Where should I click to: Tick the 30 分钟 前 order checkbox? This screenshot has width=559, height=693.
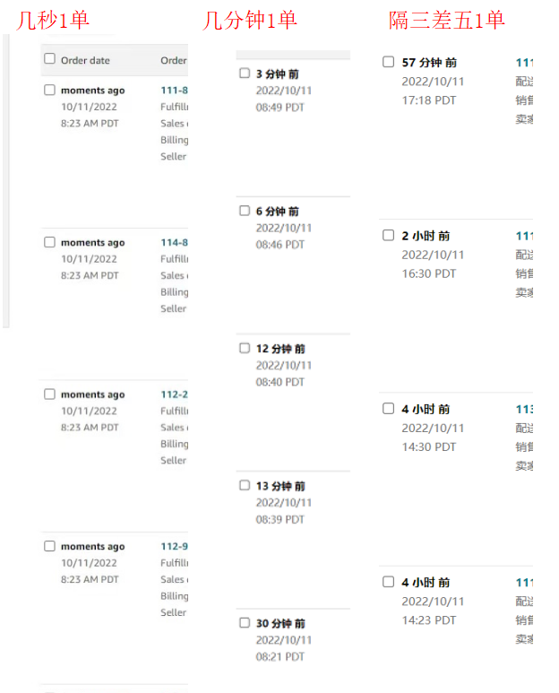point(245,623)
